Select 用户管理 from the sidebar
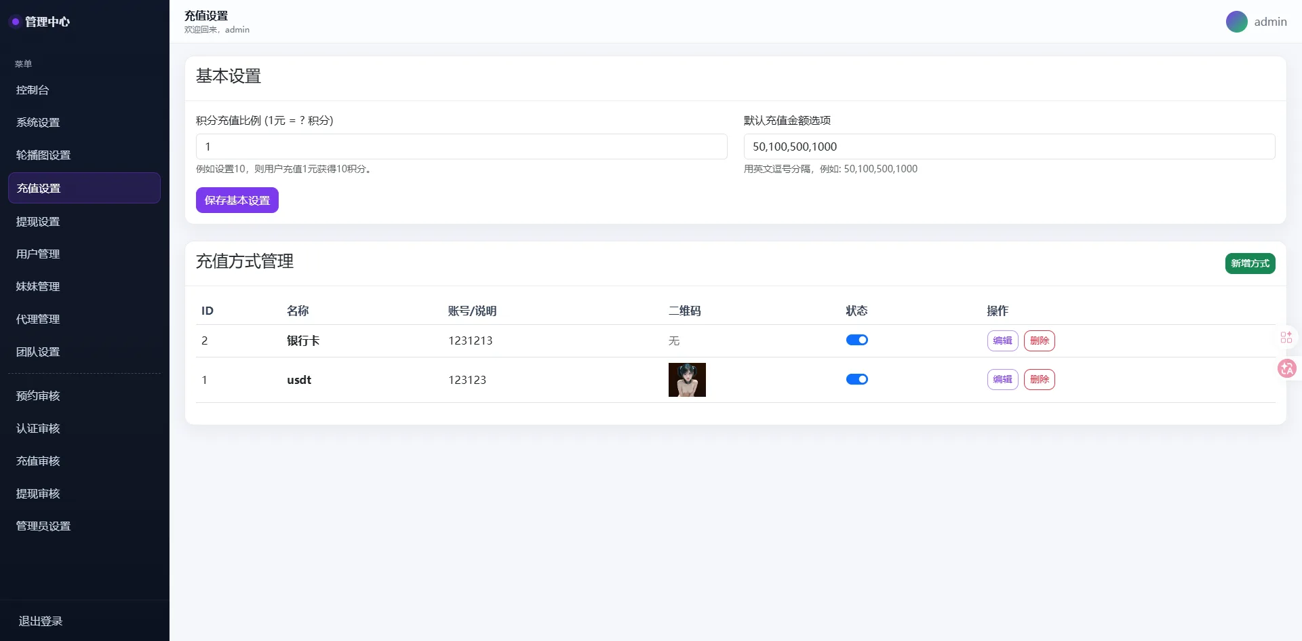This screenshot has height=641, width=1302. (x=38, y=254)
